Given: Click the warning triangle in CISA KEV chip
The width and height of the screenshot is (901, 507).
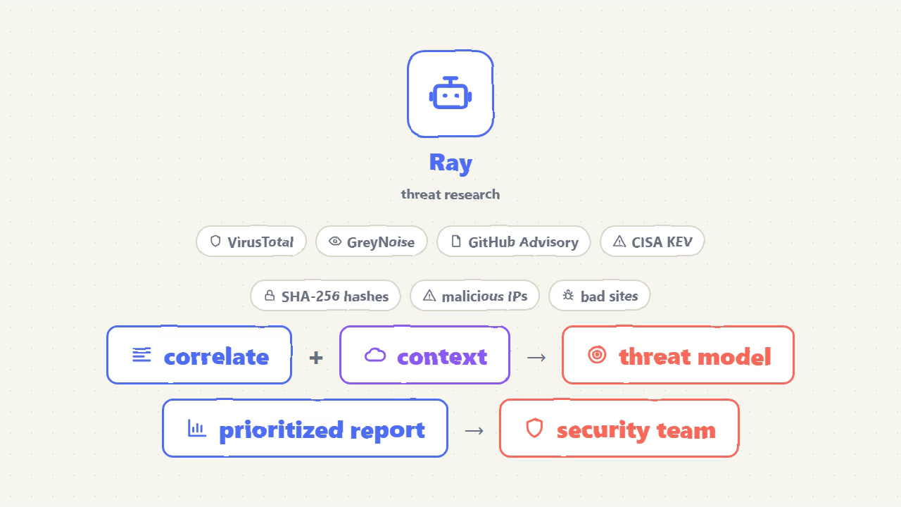Looking at the screenshot, I should click(619, 241).
